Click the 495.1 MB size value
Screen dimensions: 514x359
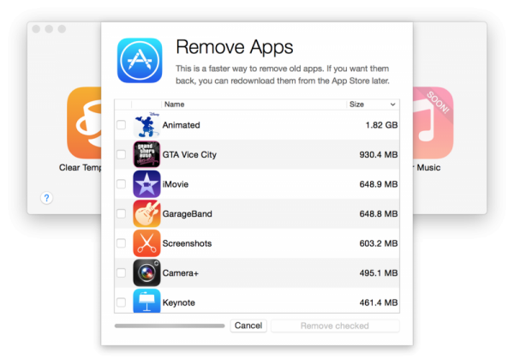(x=379, y=272)
